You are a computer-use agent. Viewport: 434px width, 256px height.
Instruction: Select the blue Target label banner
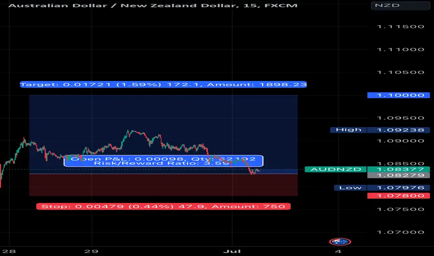[x=163, y=84]
